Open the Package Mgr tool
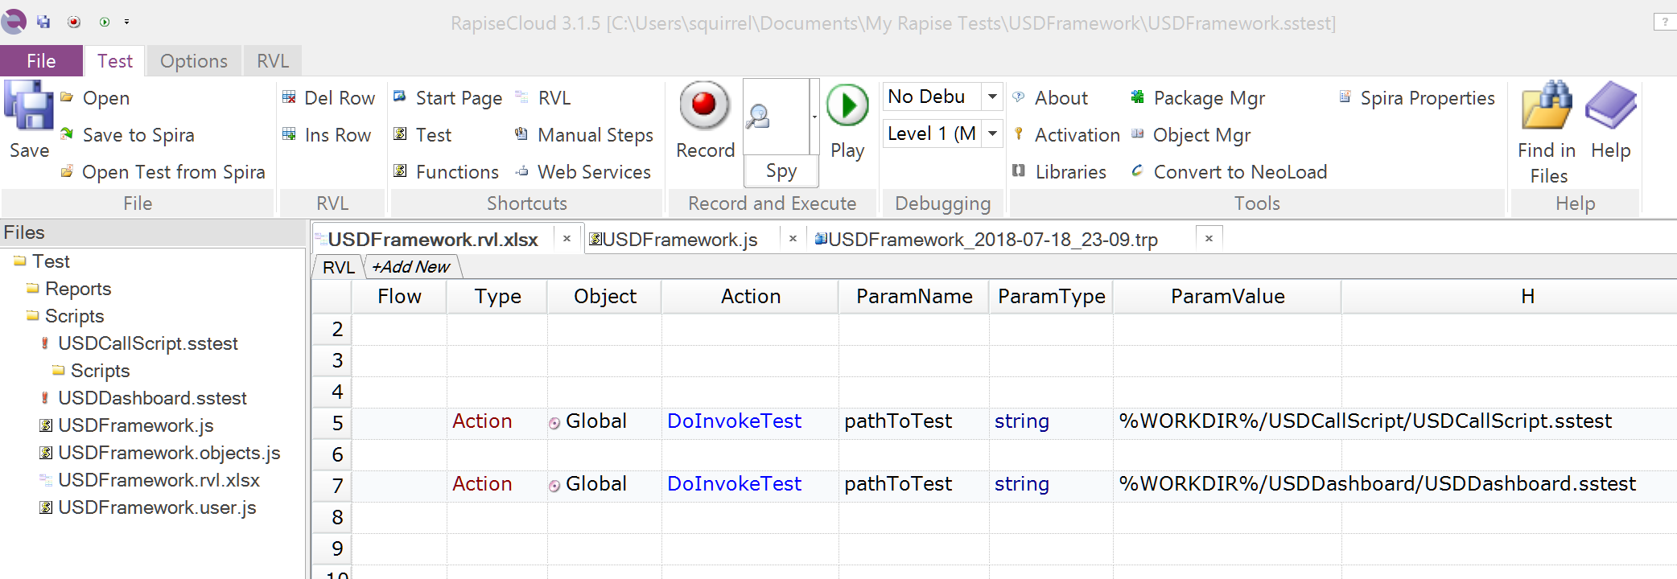This screenshot has height=579, width=1677. click(1208, 98)
